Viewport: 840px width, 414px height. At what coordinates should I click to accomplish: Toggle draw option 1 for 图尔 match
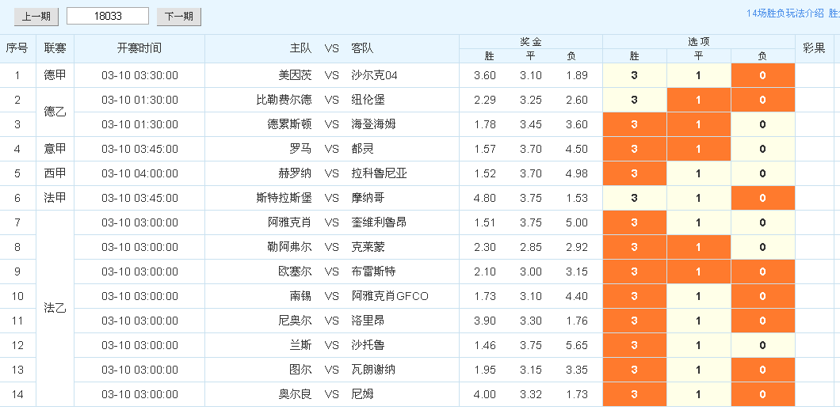click(698, 370)
